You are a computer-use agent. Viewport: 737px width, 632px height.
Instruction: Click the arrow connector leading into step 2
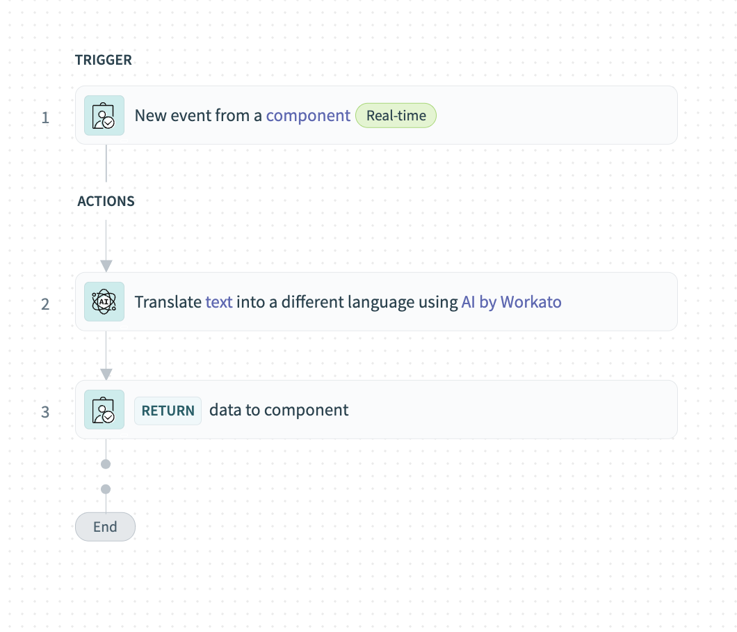pos(106,264)
